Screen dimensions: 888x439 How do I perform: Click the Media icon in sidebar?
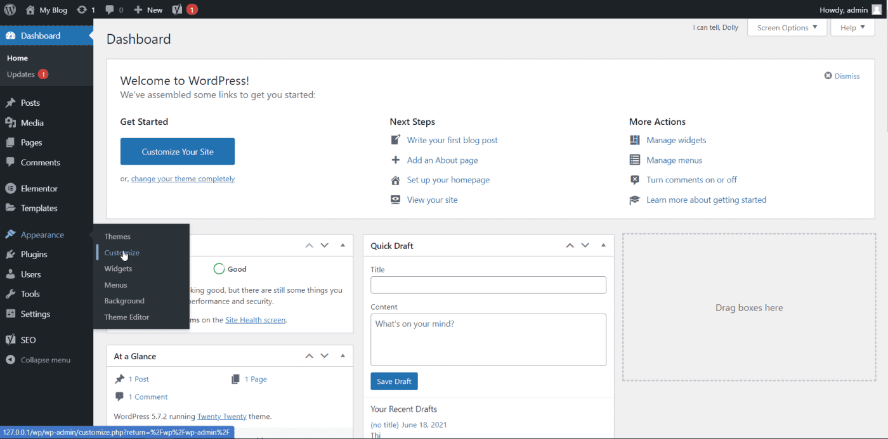click(10, 123)
